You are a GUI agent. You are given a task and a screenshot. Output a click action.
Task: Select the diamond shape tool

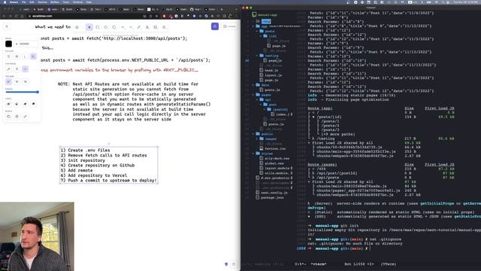pos(106,27)
